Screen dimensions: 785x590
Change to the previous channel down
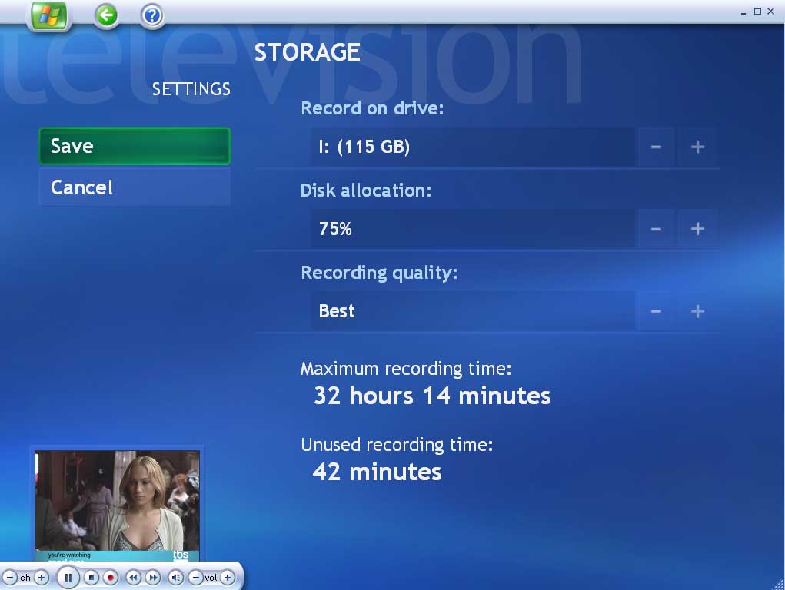(10, 577)
